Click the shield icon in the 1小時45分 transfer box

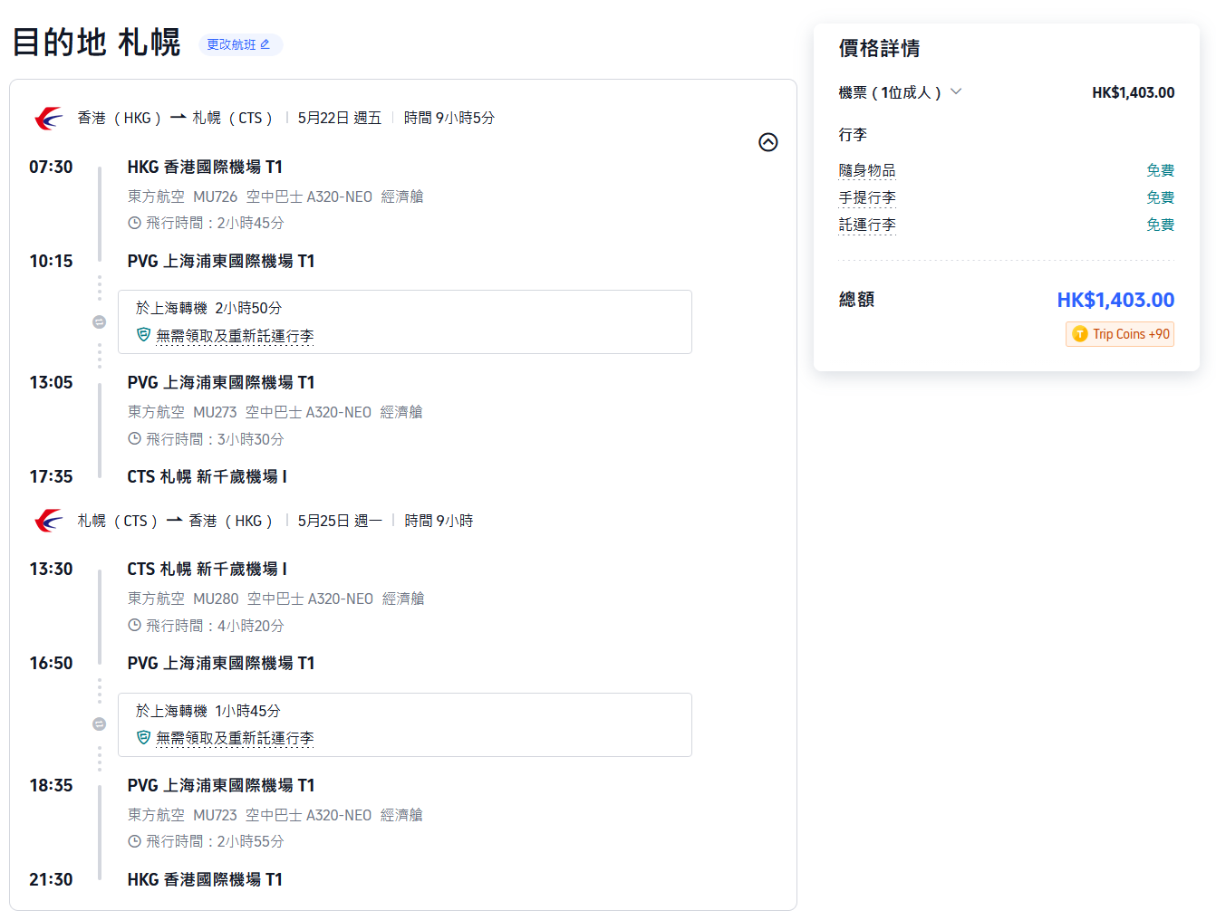[x=143, y=738]
